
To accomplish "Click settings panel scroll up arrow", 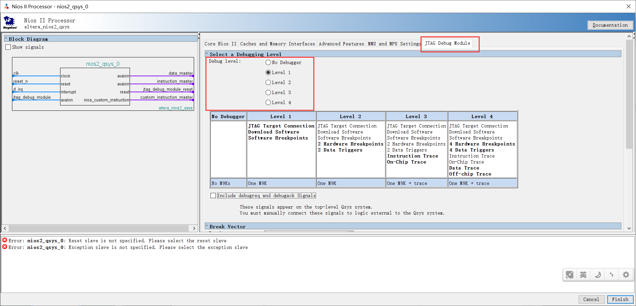I will [x=629, y=36].
